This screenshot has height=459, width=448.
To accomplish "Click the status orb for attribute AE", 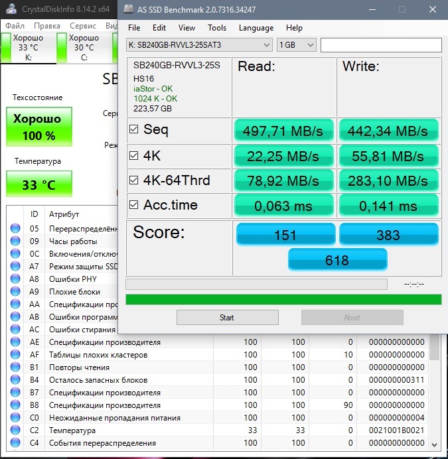I will [x=15, y=342].
